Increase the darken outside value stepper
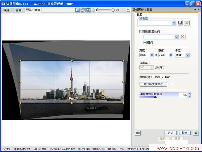Viewport: 202px width, 152px height. pyautogui.click(x=189, y=94)
